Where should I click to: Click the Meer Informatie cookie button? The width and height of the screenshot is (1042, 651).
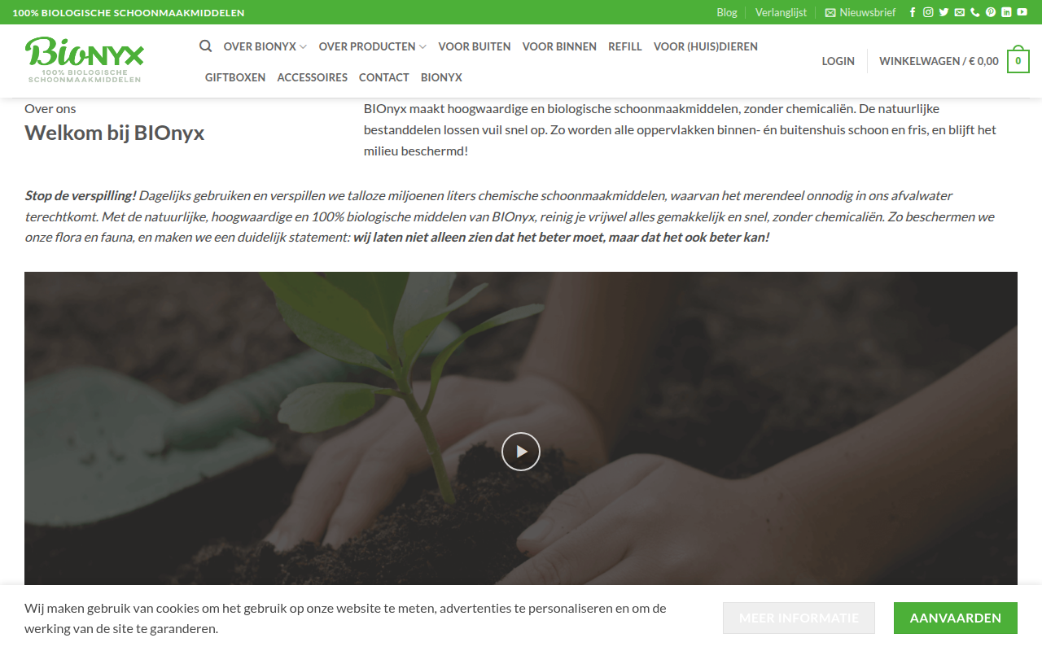799,618
